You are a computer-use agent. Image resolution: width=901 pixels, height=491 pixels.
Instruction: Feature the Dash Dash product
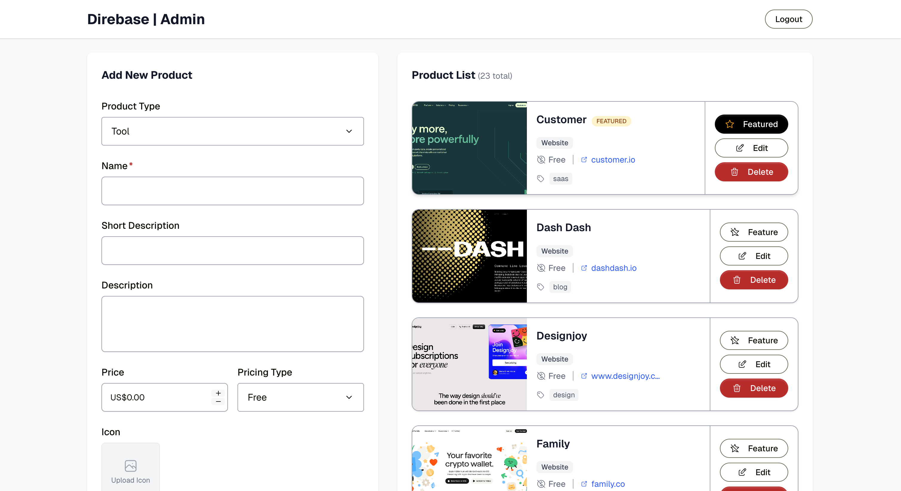pyautogui.click(x=754, y=232)
